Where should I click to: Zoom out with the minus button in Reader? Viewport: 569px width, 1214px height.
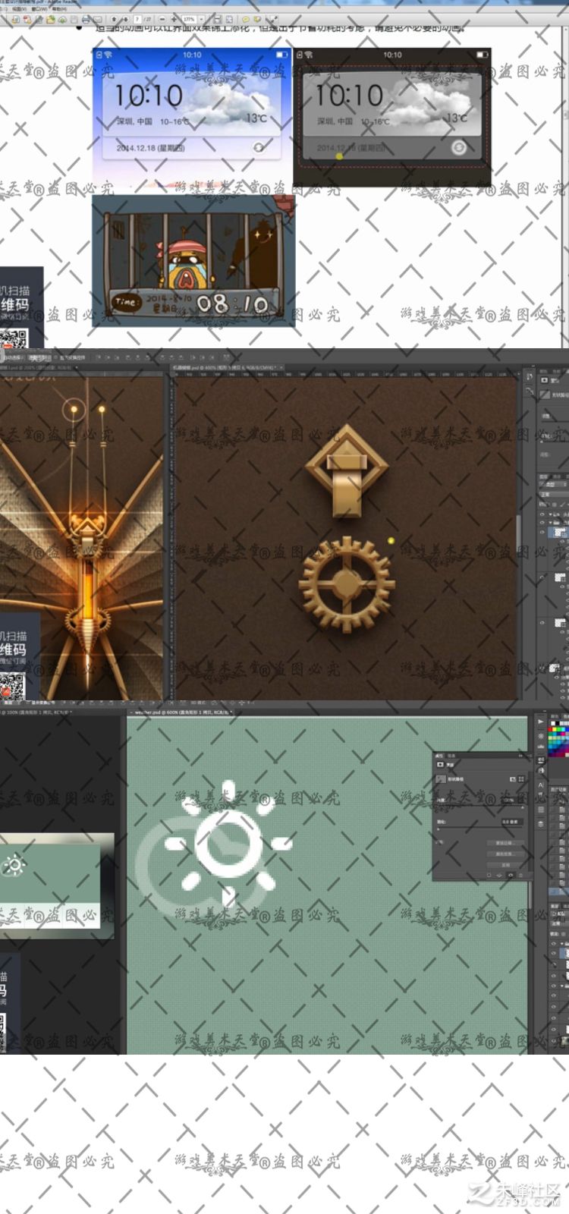tap(162, 19)
